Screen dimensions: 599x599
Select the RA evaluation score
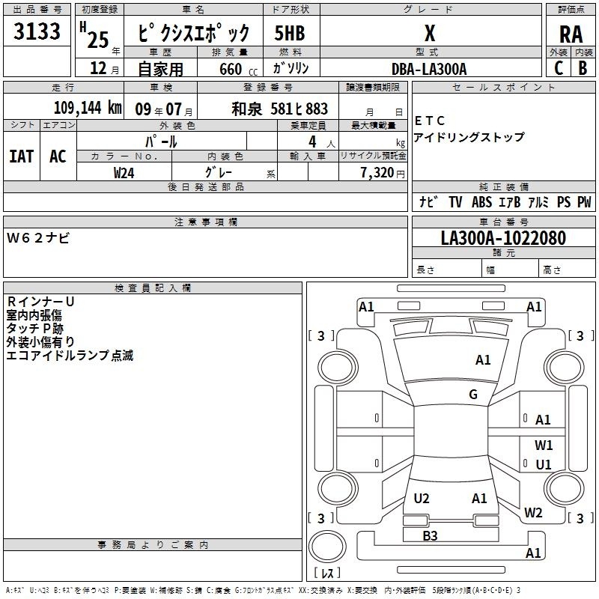tap(571, 34)
